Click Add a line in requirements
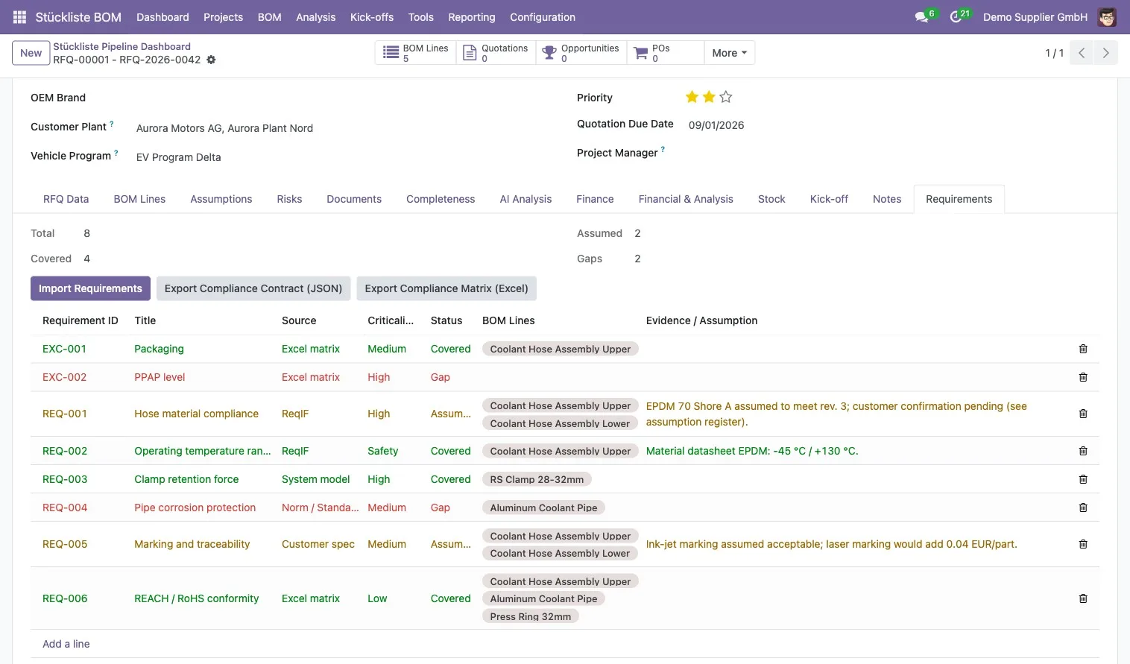The width and height of the screenshot is (1130, 664). [x=66, y=644]
